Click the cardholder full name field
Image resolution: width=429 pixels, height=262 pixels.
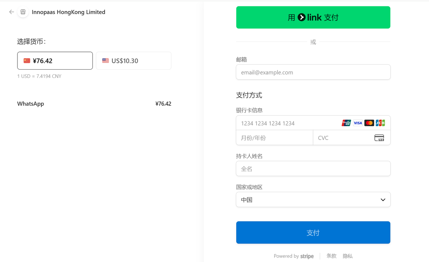[313, 169]
